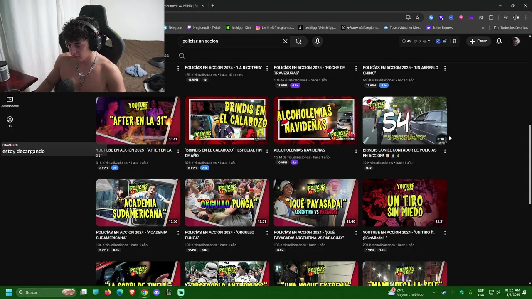532x299 pixels.
Task: Click the secondary search icon below the search bar
Action: (182, 56)
